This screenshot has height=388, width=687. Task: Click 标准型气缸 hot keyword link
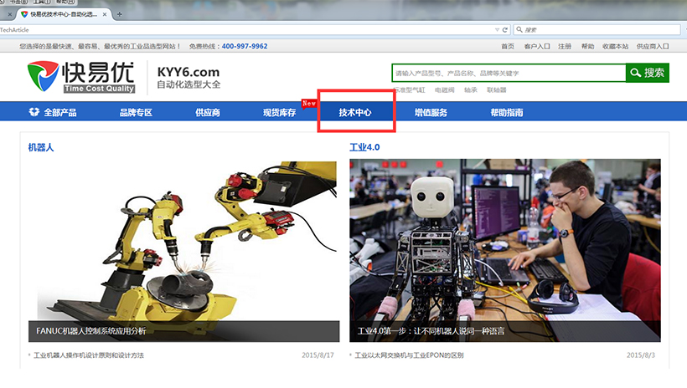(409, 89)
